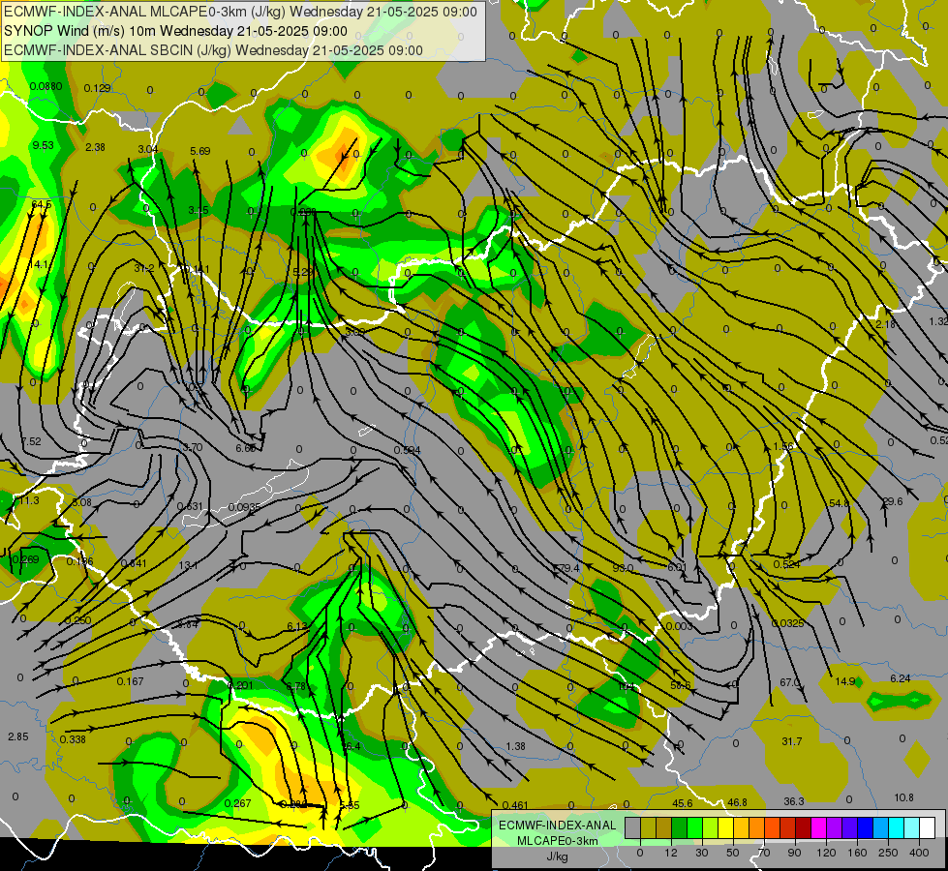Select map value 93.0

(623, 568)
